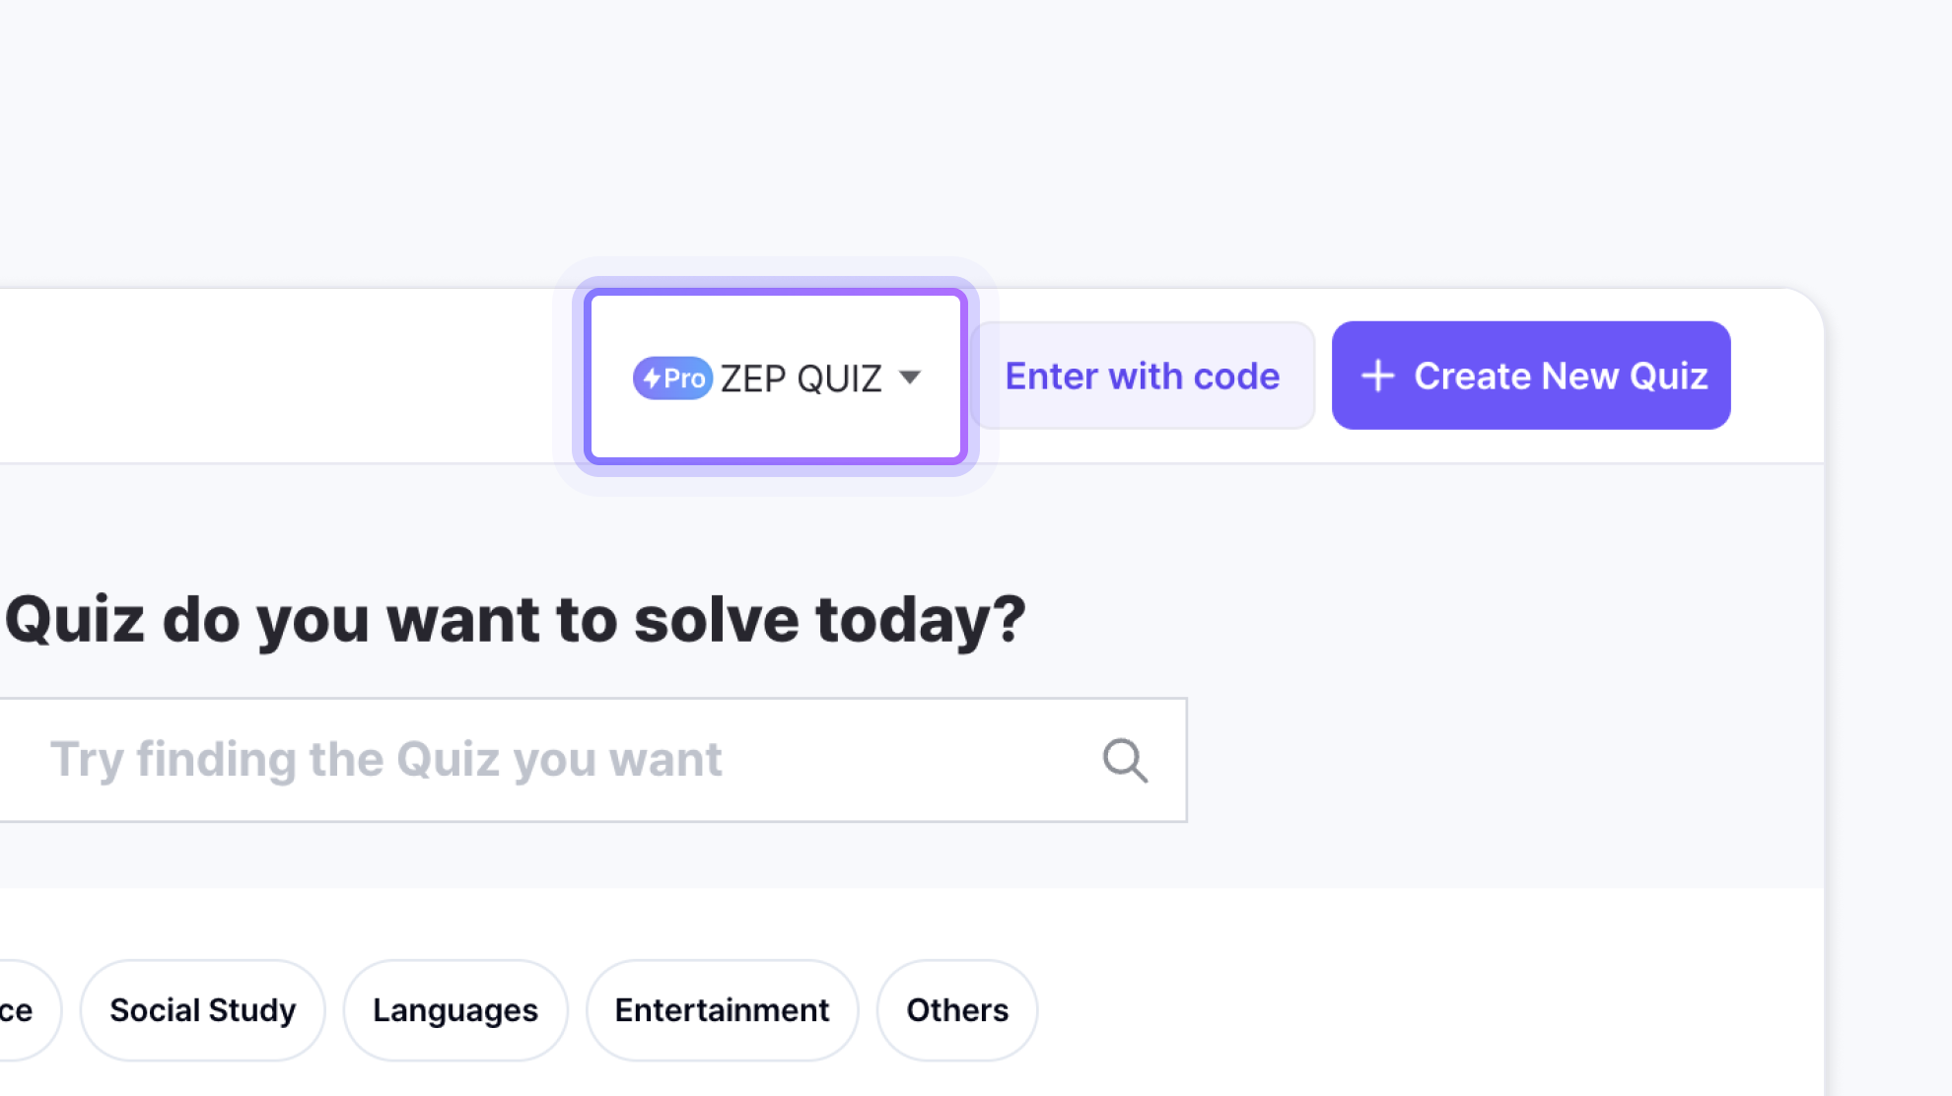Click the Pro badge text
This screenshot has width=1952, height=1096.
(684, 378)
